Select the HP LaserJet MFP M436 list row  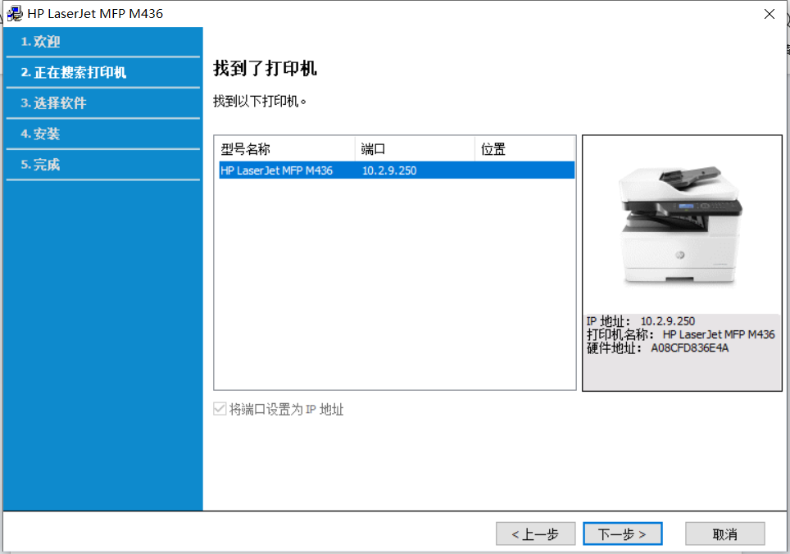click(277, 170)
